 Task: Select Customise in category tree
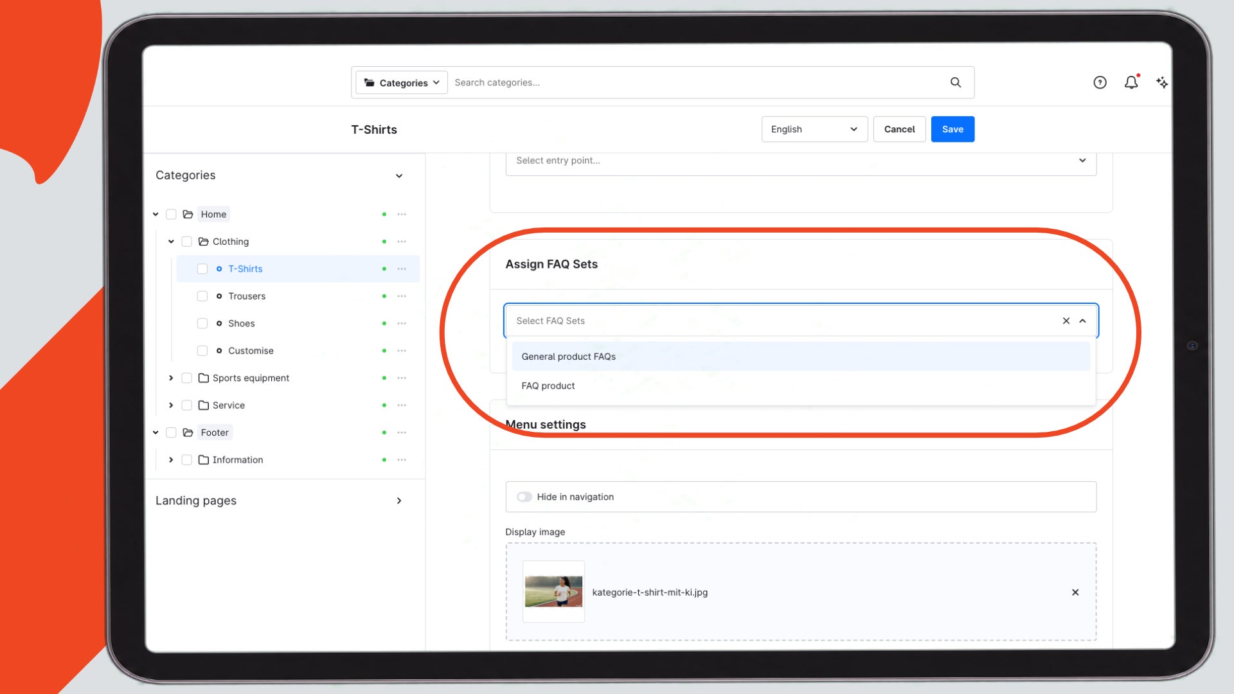[x=251, y=351]
